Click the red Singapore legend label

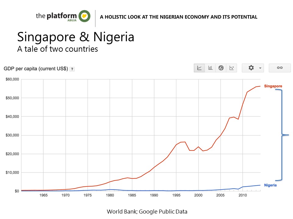[273, 86]
